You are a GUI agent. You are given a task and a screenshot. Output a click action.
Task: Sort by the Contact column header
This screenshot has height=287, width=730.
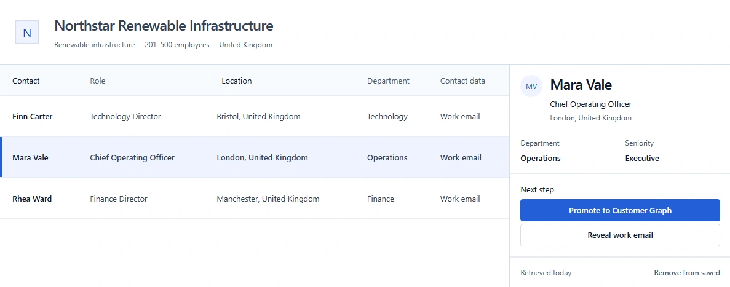click(26, 81)
